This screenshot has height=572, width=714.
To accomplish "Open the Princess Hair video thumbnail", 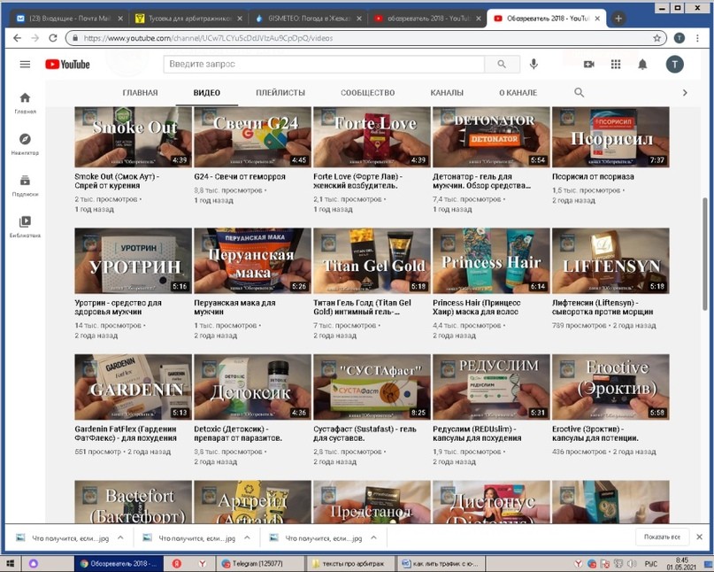I will click(x=491, y=260).
